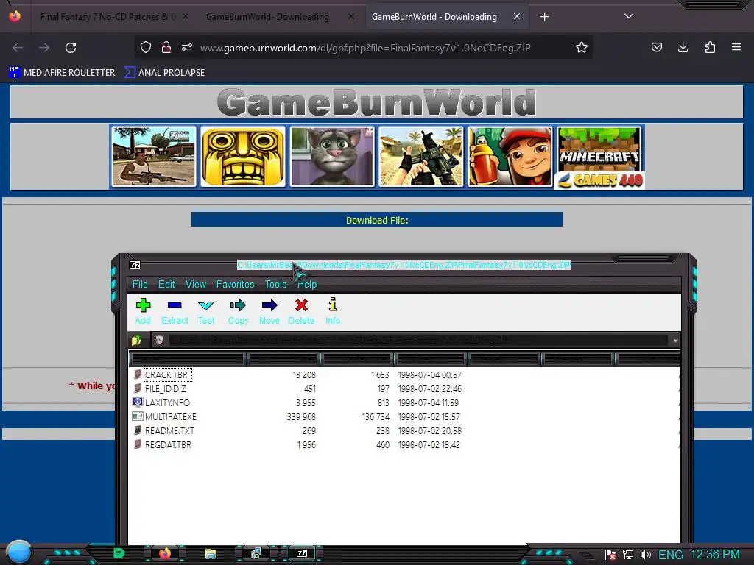Close the active GameBurnWorld tab
This screenshot has height=565, width=754.
tap(517, 17)
